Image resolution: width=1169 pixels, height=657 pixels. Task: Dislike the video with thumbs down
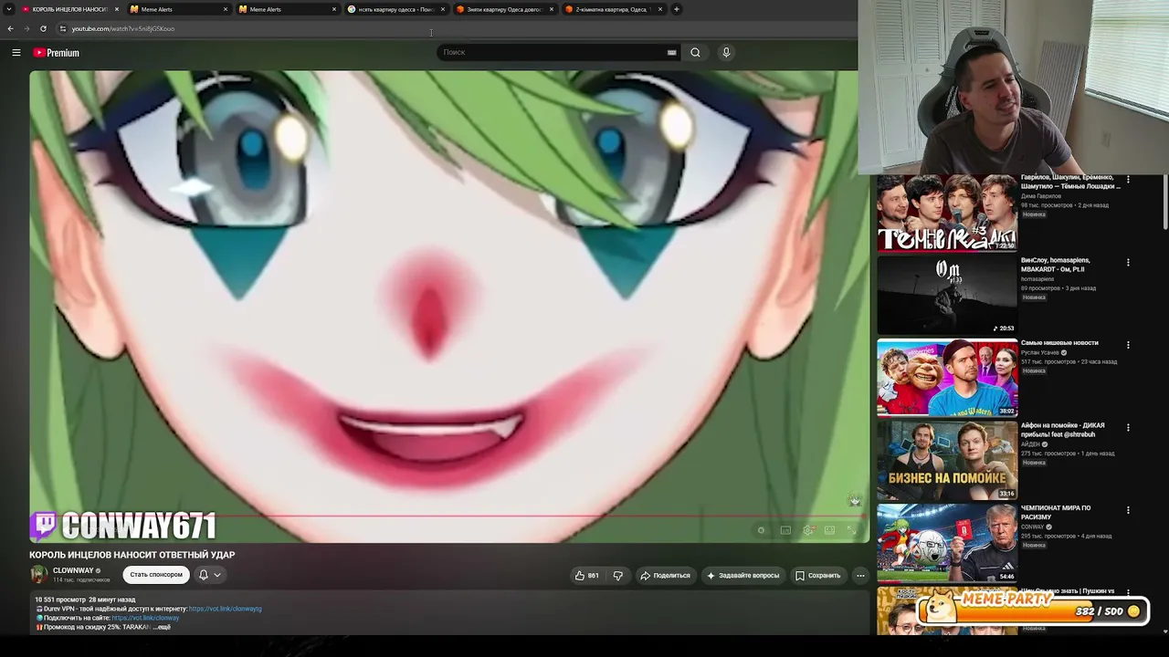[618, 576]
